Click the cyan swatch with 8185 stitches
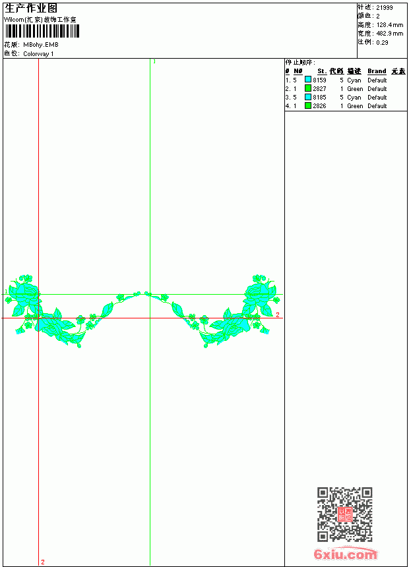409x567 pixels. tap(308, 97)
